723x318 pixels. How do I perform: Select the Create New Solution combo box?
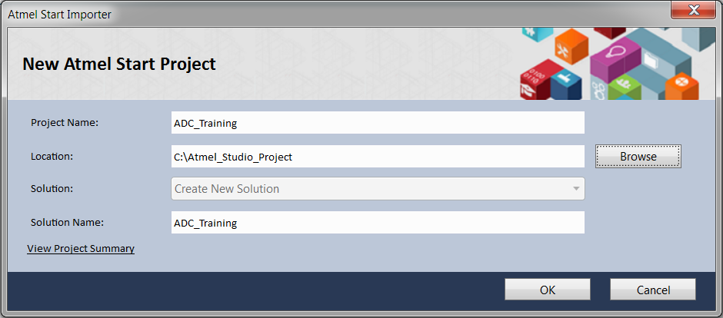[378, 189]
